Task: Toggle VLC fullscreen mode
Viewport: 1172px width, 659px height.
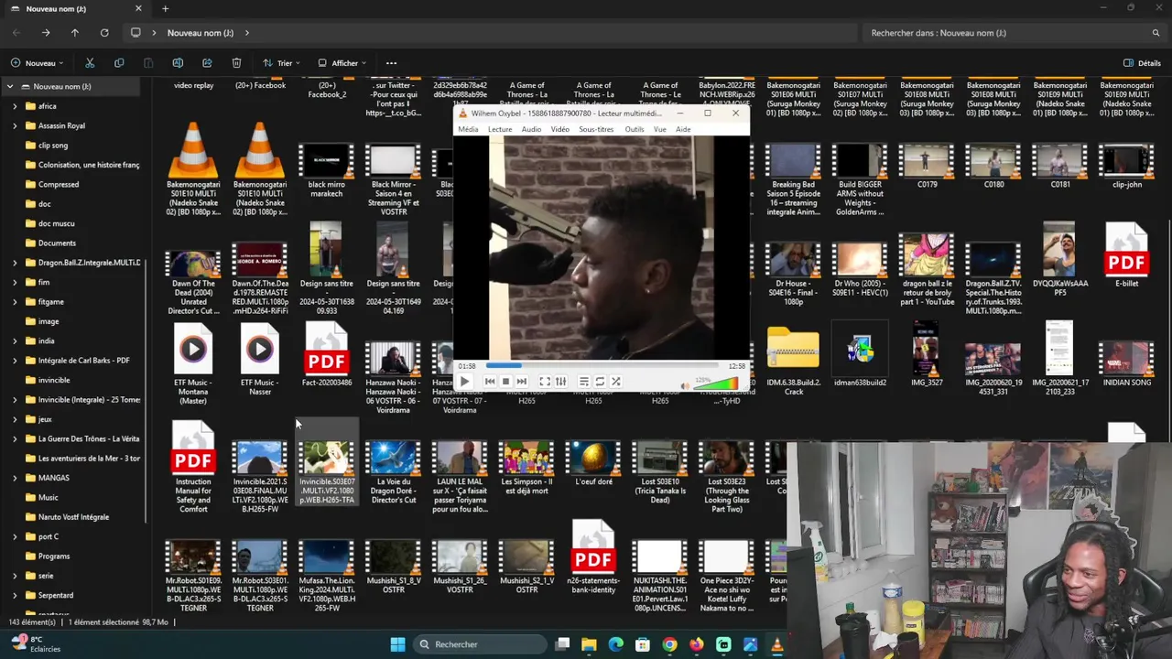Action: click(545, 382)
